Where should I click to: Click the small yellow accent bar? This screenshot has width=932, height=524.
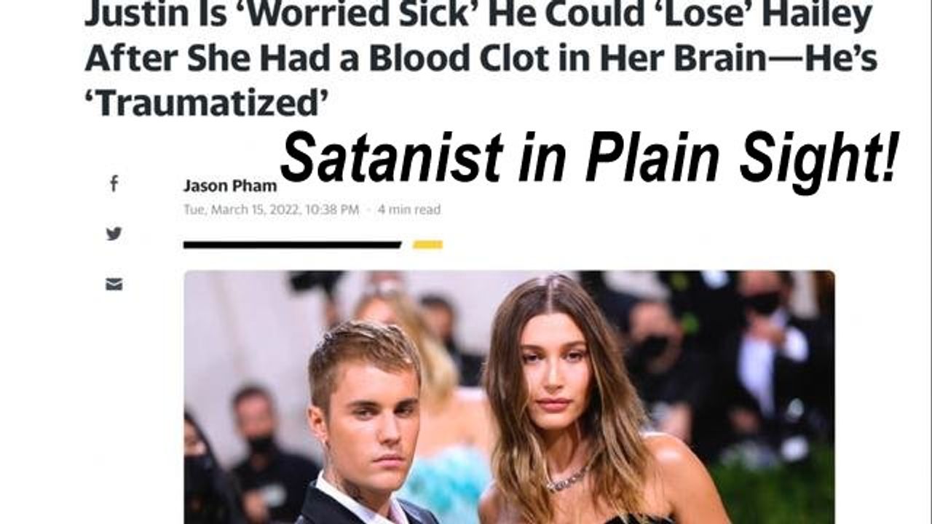[428, 245]
